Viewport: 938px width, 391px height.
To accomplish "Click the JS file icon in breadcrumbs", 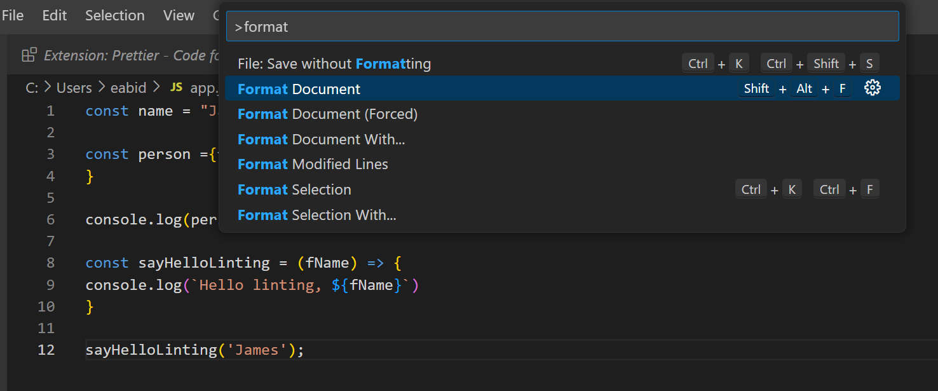I will [x=176, y=88].
